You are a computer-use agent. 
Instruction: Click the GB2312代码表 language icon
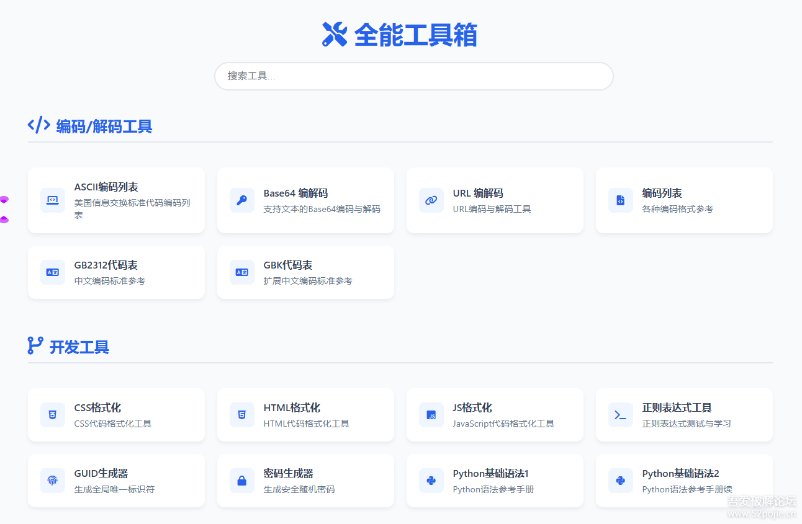click(53, 272)
